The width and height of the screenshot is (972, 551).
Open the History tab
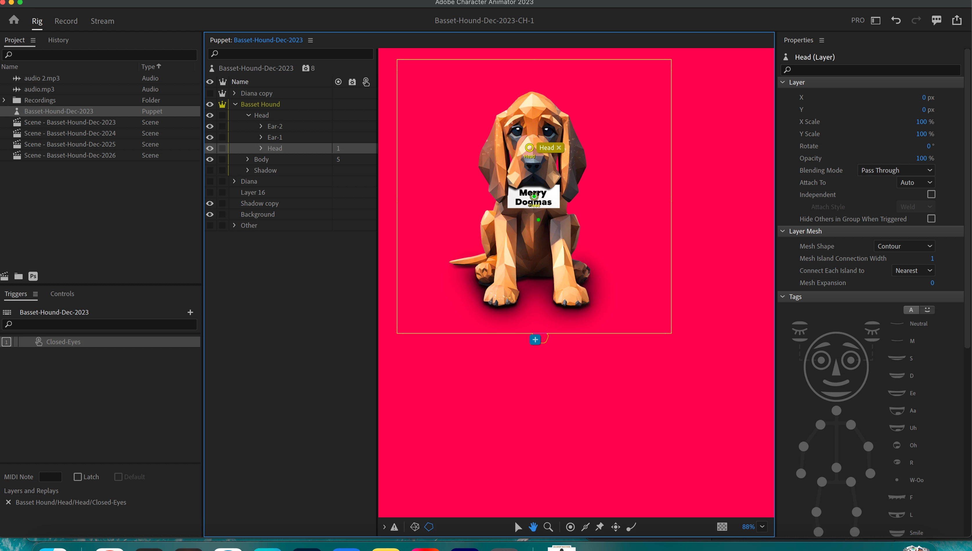click(58, 40)
